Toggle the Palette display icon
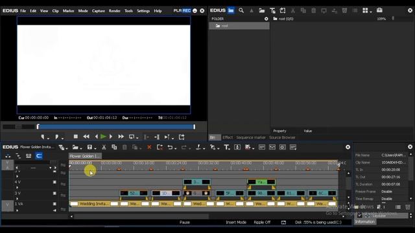Image resolution: width=415 pixels, height=233 pixels. [293, 147]
